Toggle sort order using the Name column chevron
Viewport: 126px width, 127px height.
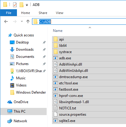point(90,27)
